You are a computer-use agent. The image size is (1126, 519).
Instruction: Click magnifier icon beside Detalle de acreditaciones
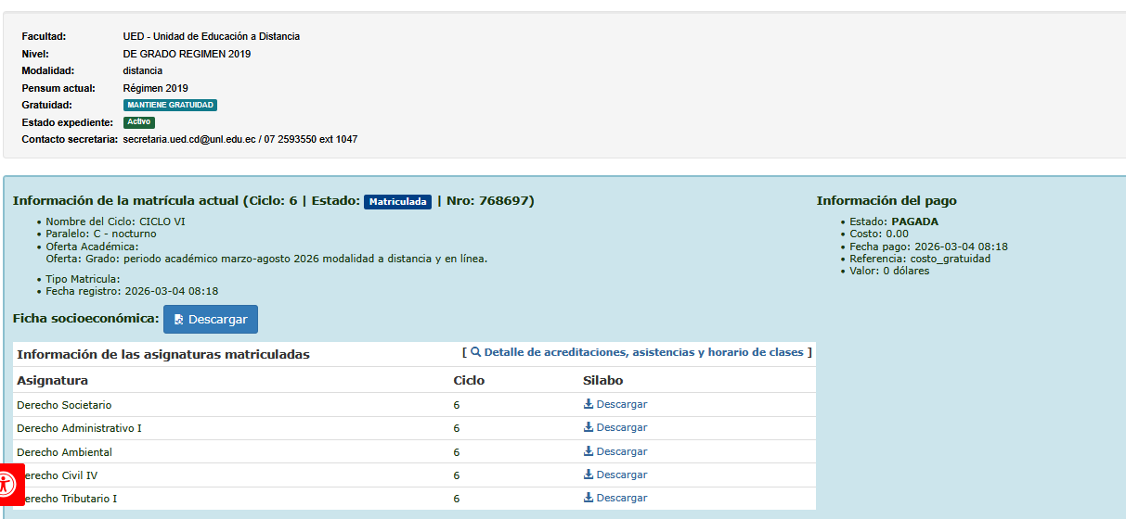pos(475,352)
